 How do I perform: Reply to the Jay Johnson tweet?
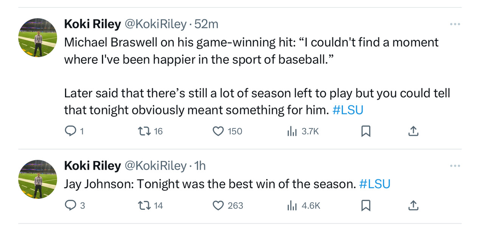pyautogui.click(x=70, y=205)
